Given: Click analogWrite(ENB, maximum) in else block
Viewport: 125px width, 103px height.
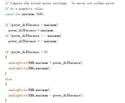Looking at the screenshot, I should click(30, 90).
